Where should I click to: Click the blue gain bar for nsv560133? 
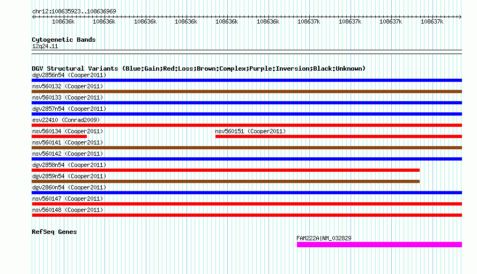[x=247, y=103]
